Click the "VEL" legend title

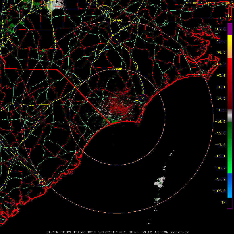pos(228,16)
